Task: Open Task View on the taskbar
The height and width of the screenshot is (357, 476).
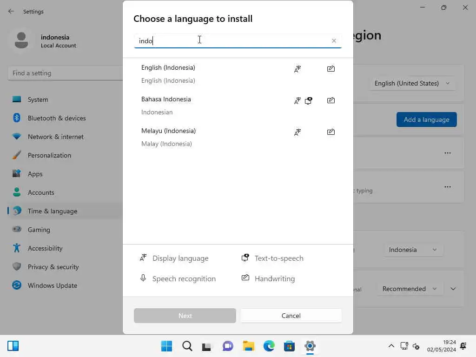Action: coord(207,346)
